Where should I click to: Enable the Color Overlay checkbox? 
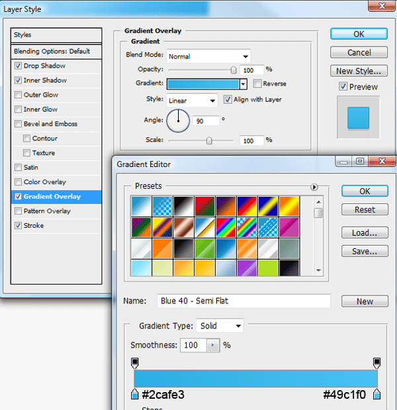pyautogui.click(x=18, y=181)
